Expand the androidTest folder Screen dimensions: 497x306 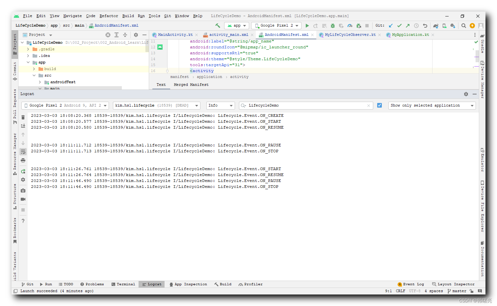pyautogui.click(x=40, y=82)
